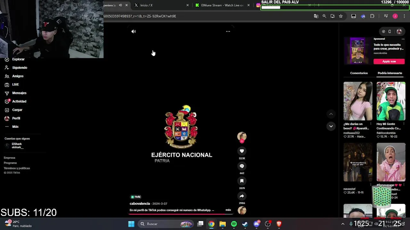Switch to the Podría interesarte tab

390,73
